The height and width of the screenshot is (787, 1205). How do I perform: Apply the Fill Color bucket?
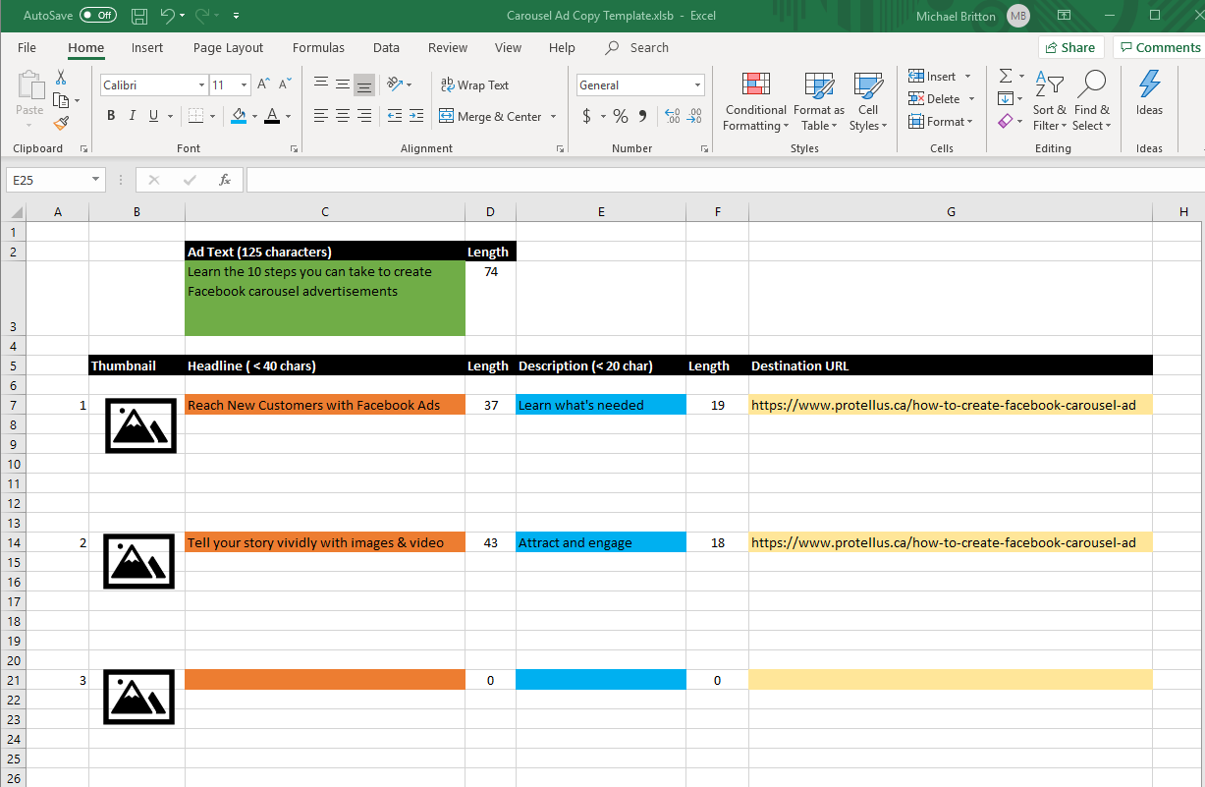pos(239,116)
